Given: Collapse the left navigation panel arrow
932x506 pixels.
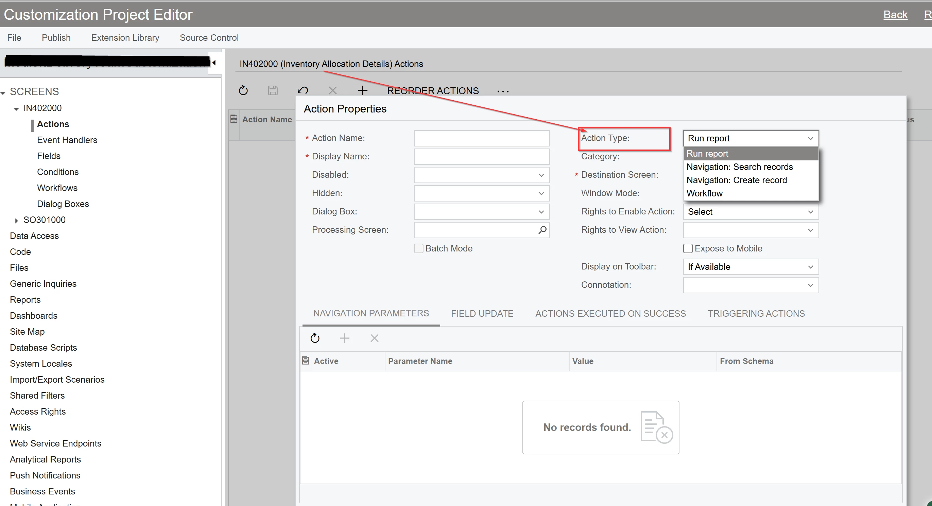Looking at the screenshot, I should pos(214,63).
